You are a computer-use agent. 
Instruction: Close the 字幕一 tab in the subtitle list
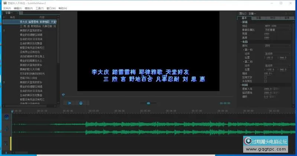(17, 13)
